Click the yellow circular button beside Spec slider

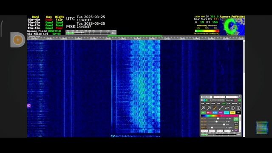tap(236, 127)
